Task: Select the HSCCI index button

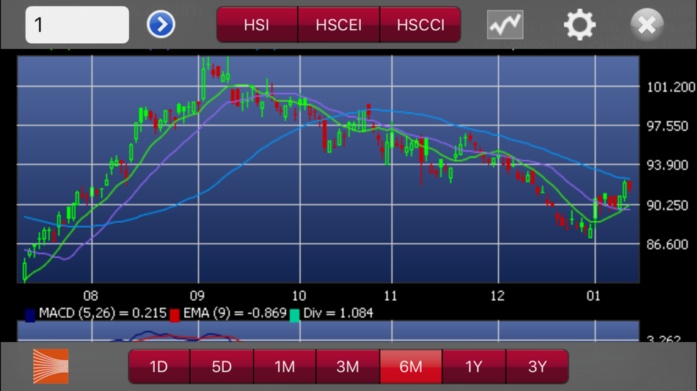Action: (420, 25)
